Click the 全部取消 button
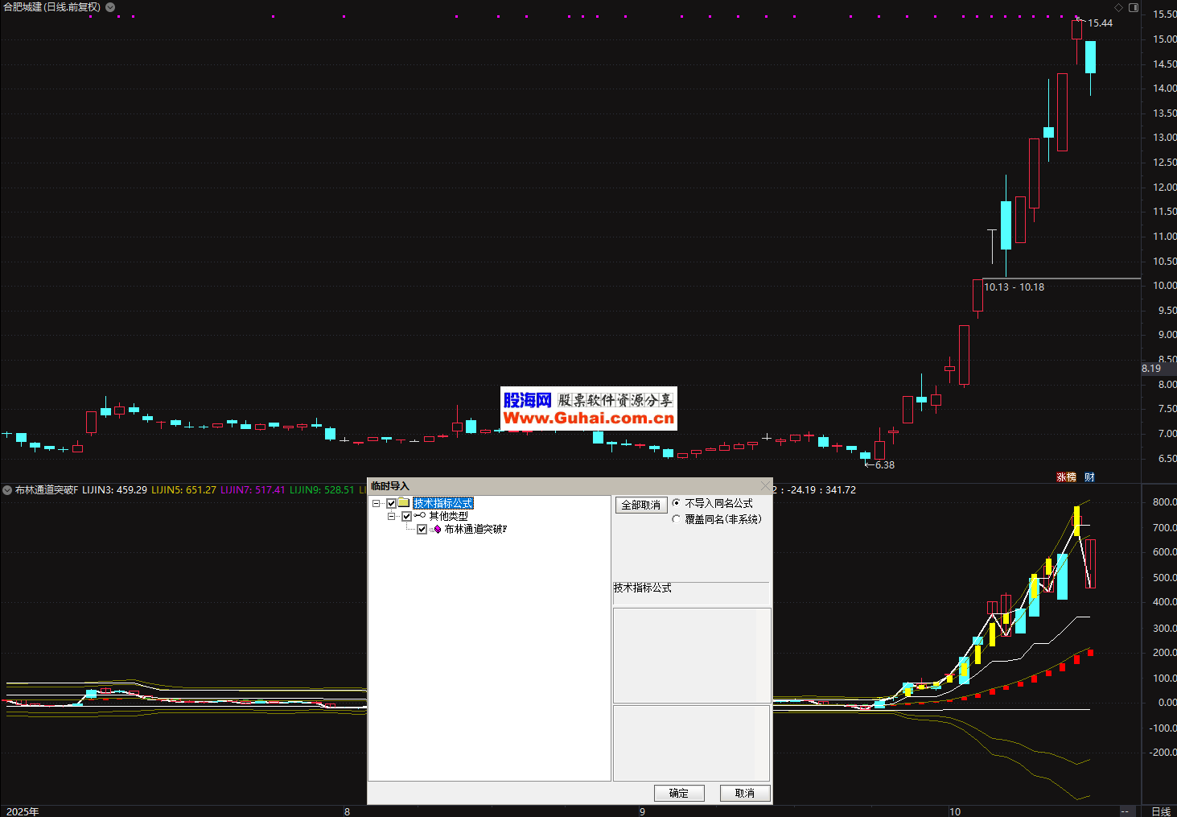This screenshot has width=1177, height=817. 640,505
